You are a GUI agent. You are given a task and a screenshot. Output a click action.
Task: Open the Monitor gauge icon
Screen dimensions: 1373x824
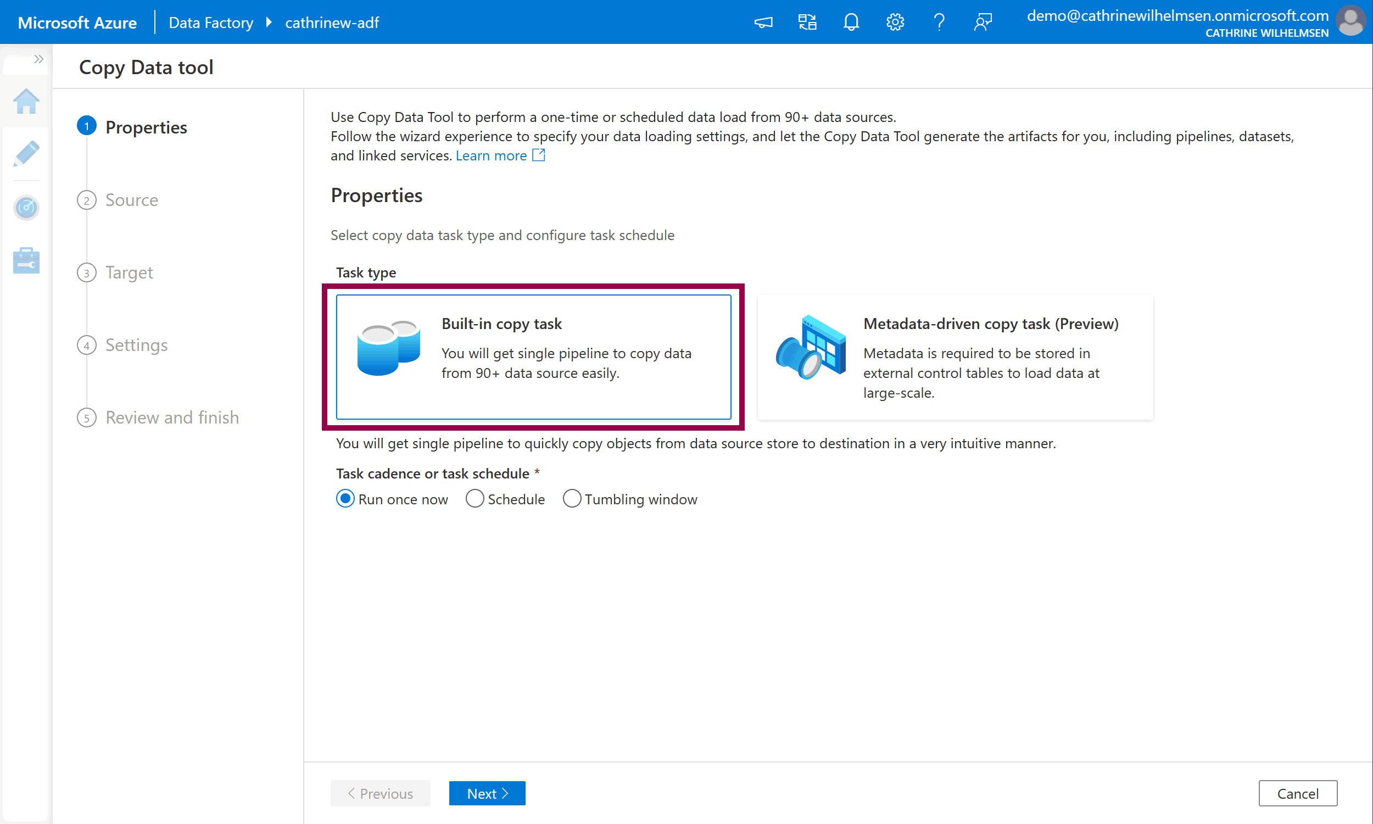tap(26, 208)
